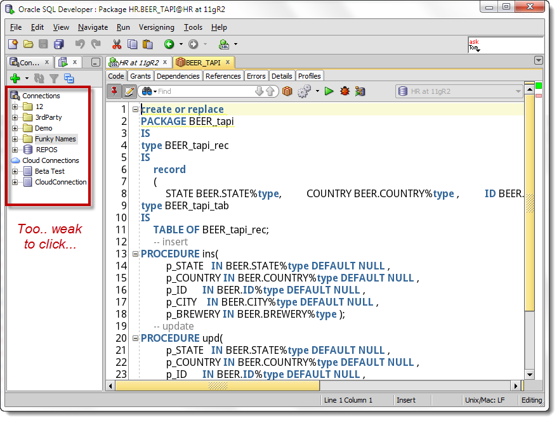This screenshot has height=421, width=559.
Task: Click the Filter funnel icon
Action: [54, 78]
